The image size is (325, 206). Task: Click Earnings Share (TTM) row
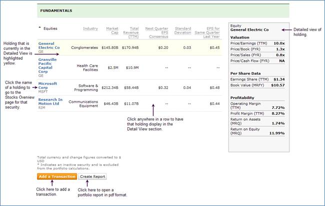[x=257, y=79]
